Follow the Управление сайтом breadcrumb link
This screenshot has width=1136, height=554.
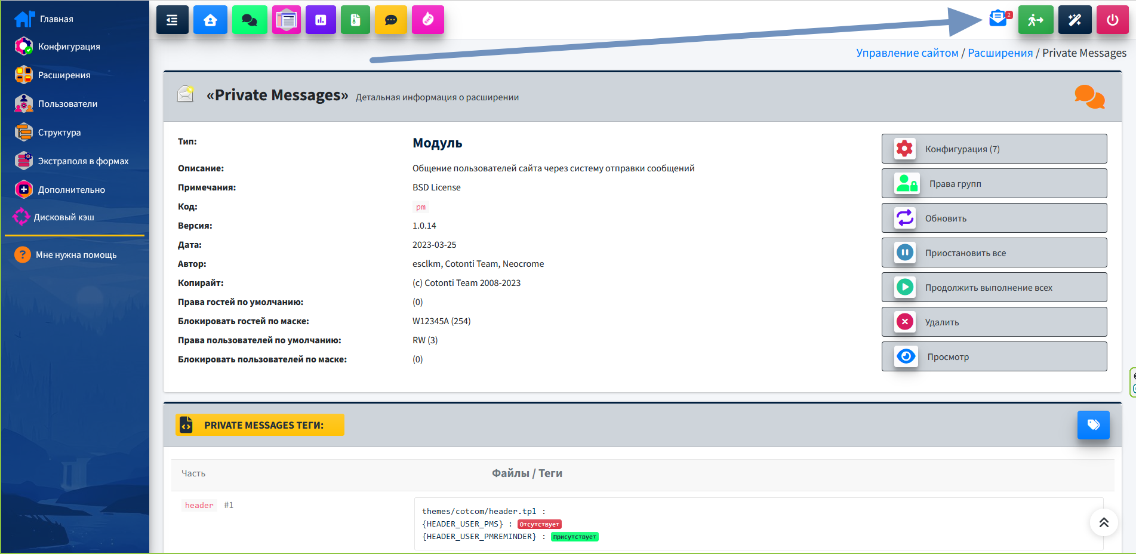point(907,53)
